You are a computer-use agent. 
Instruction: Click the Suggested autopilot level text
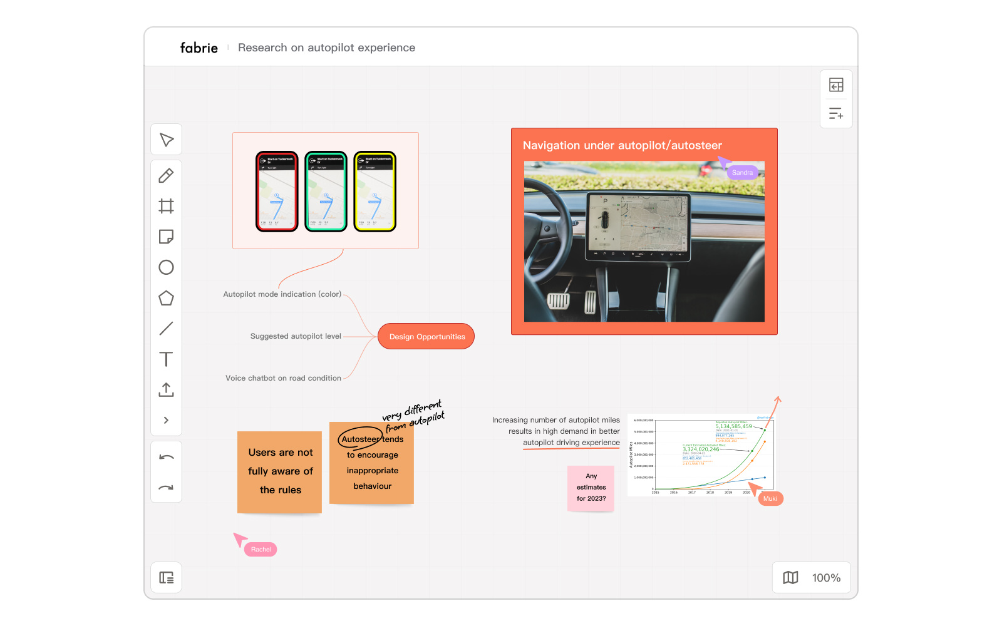point(296,336)
